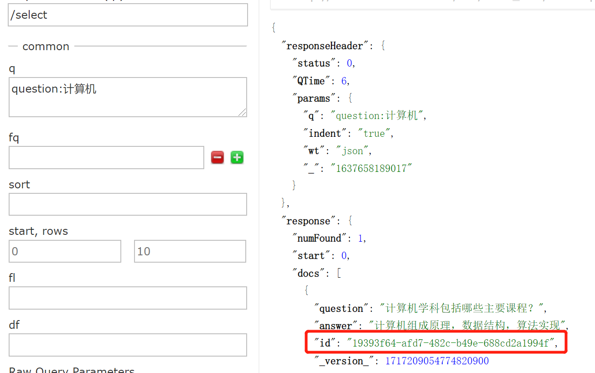Click the start field showing 0
This screenshot has height=373, width=595.
65,251
